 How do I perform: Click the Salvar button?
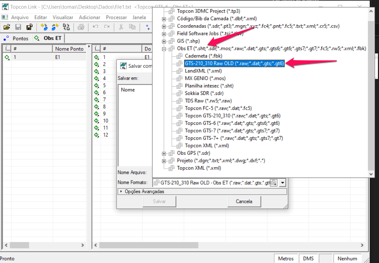(159, 202)
